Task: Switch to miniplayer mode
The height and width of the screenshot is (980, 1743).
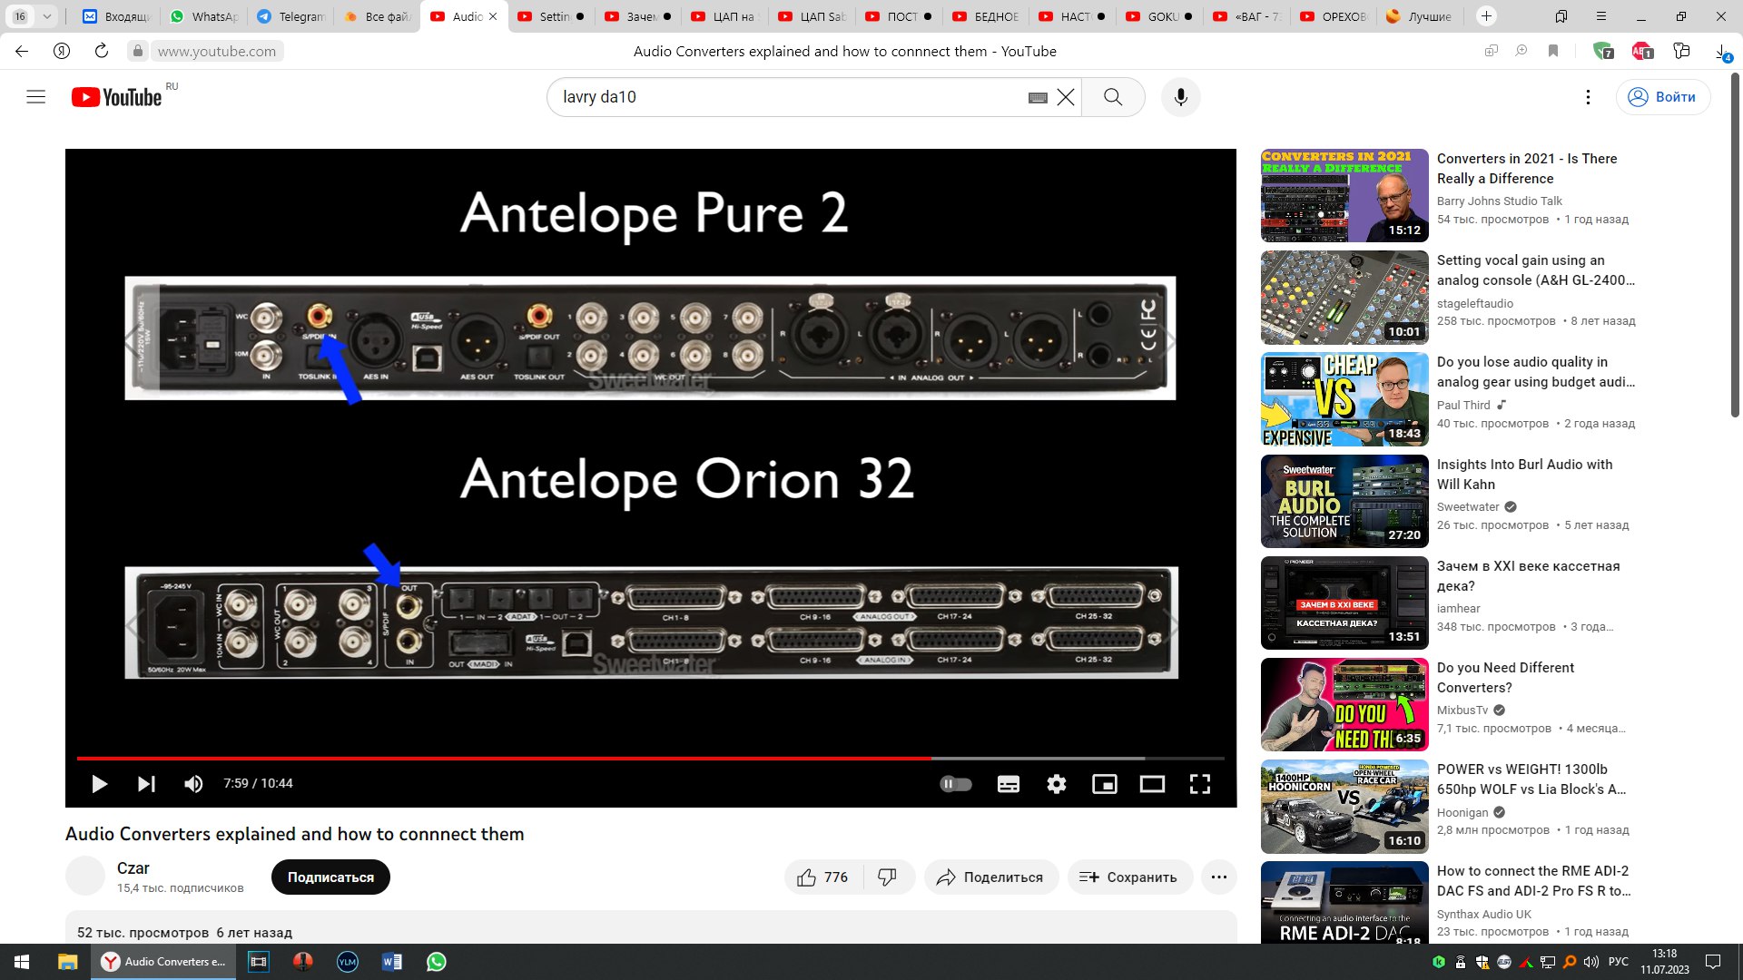Action: [x=1105, y=784]
